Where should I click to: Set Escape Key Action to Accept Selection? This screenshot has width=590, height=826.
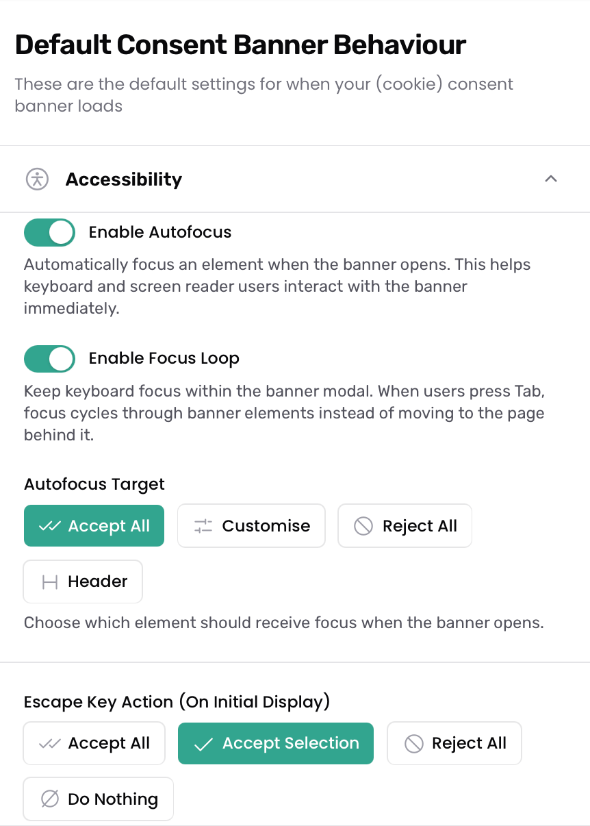276,743
